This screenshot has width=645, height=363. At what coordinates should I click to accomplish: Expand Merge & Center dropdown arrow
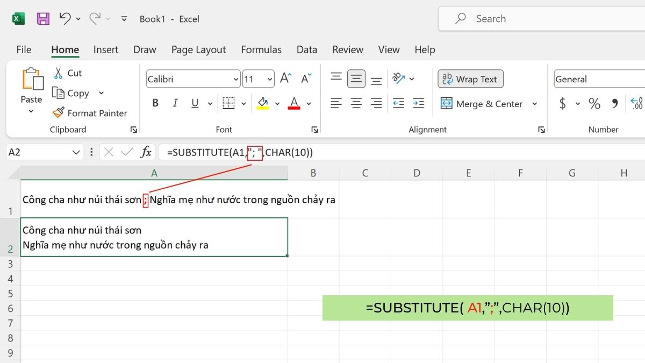534,104
